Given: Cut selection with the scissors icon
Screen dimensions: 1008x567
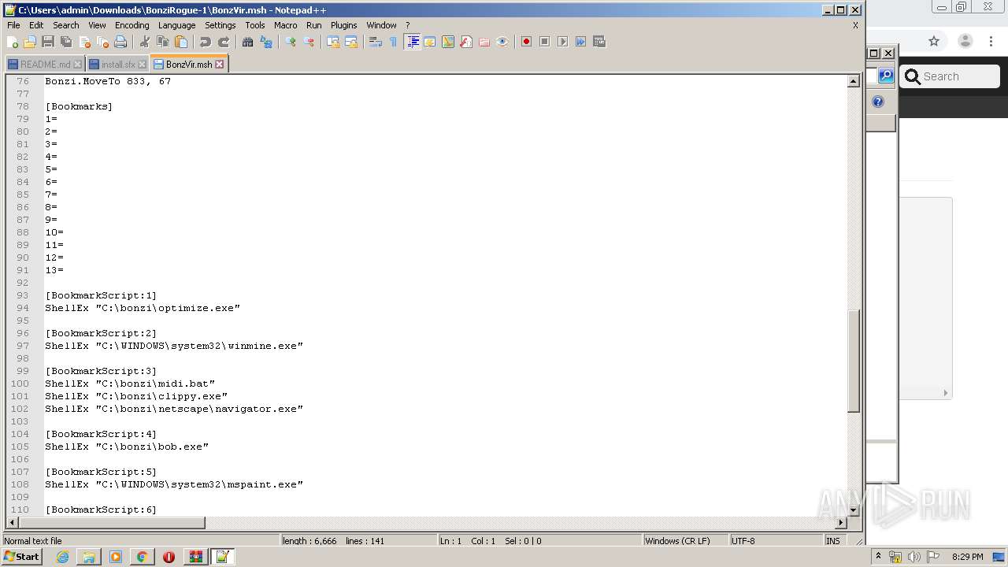Looking at the screenshot, I should [144, 42].
